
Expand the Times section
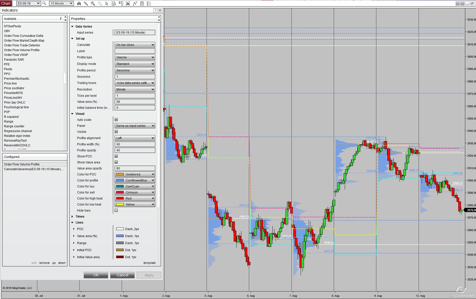pyautogui.click(x=72, y=217)
